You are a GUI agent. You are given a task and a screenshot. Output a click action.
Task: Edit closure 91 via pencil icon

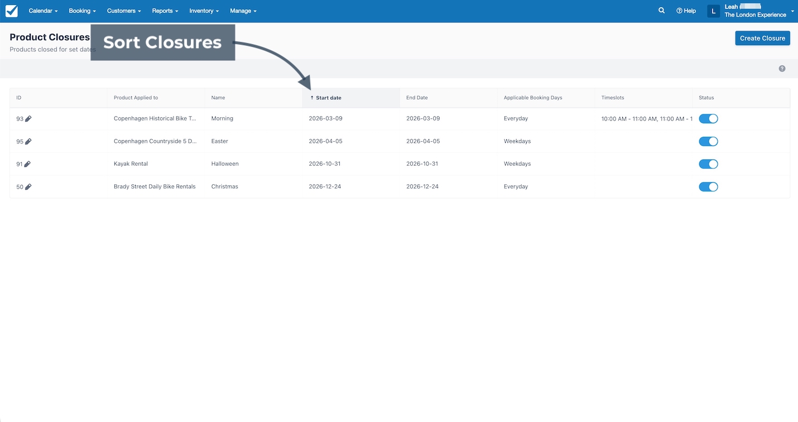tap(27, 164)
